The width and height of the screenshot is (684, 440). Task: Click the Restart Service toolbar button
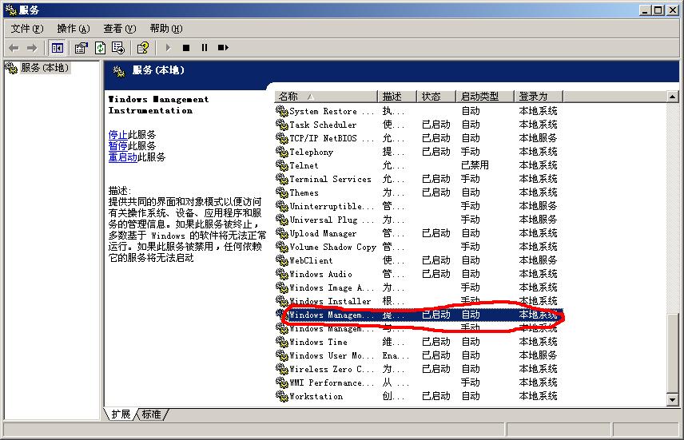click(223, 48)
